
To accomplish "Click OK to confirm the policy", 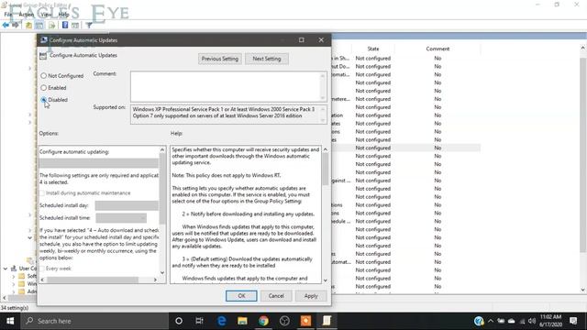I will (x=241, y=296).
